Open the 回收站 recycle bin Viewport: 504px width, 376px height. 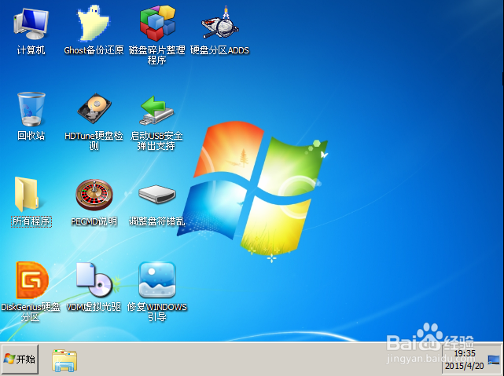pos(31,109)
